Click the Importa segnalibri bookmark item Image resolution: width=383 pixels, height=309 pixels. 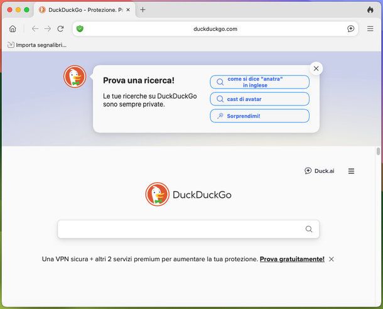coord(37,45)
